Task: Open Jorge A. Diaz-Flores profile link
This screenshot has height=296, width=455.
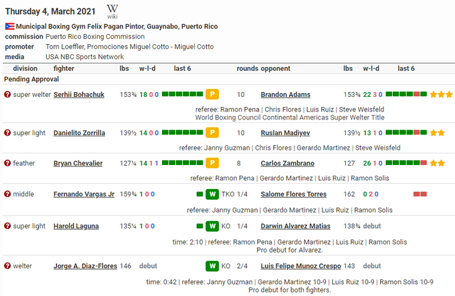Action: click(84, 267)
